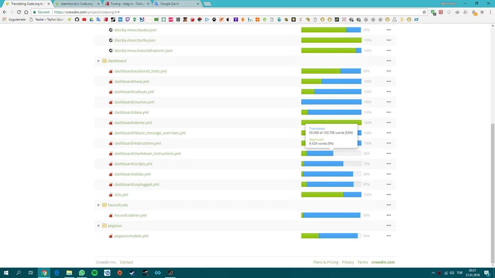The height and width of the screenshot is (278, 495).
Task: Click the yml file icon beside dashboard/base.yml
Action: coord(111,81)
